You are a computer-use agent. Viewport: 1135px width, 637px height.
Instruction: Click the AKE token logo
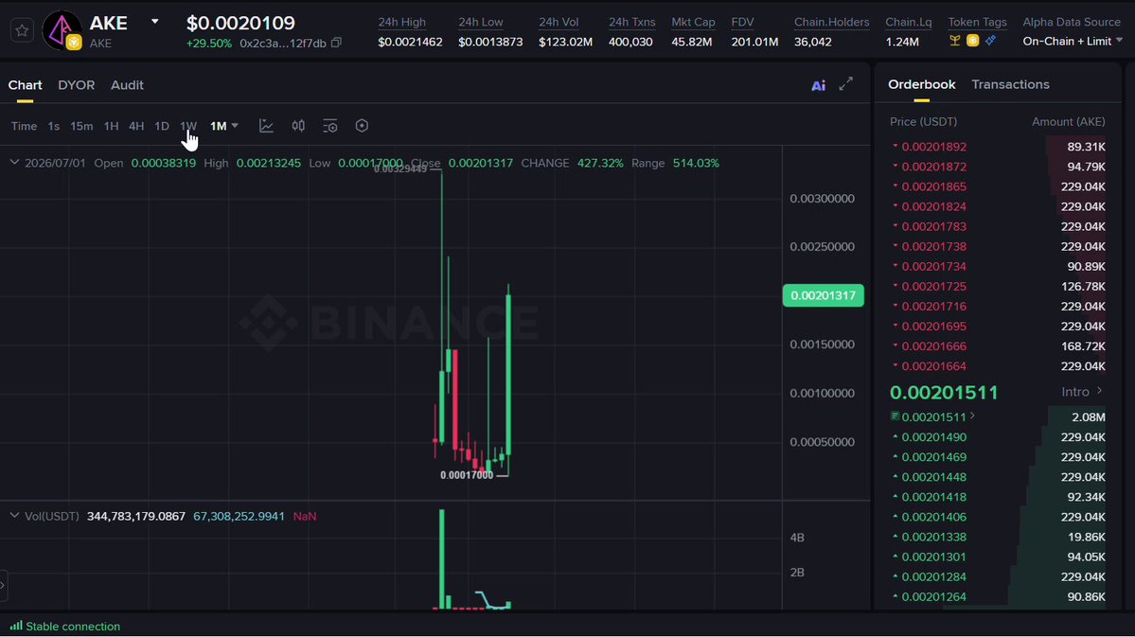click(x=62, y=30)
